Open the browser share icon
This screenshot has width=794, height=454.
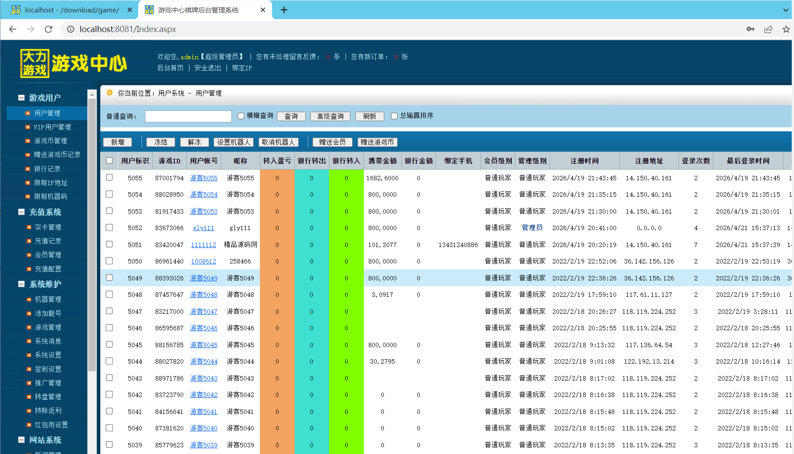(x=768, y=29)
